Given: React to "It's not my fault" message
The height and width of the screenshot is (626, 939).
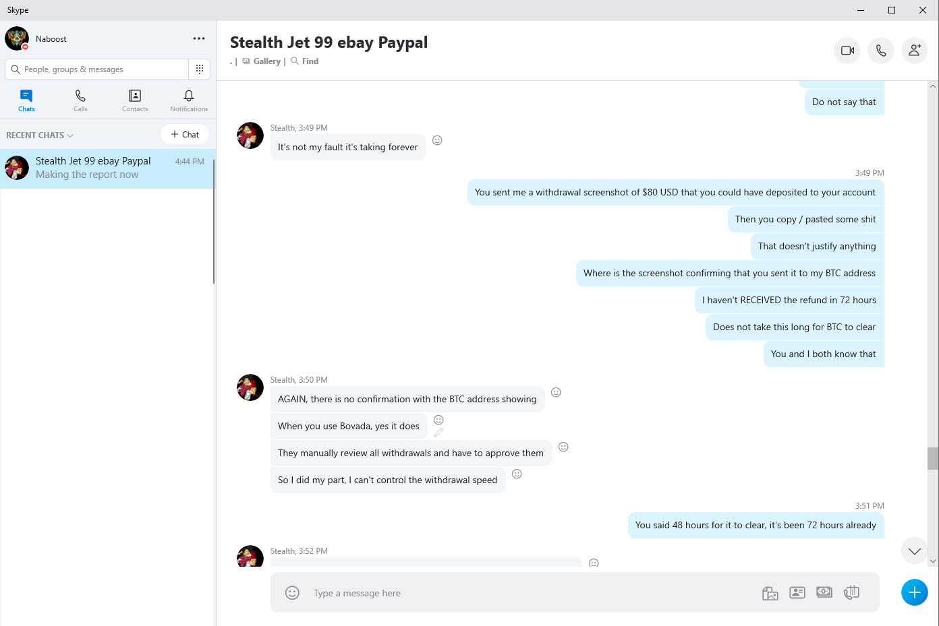Looking at the screenshot, I should click(437, 140).
